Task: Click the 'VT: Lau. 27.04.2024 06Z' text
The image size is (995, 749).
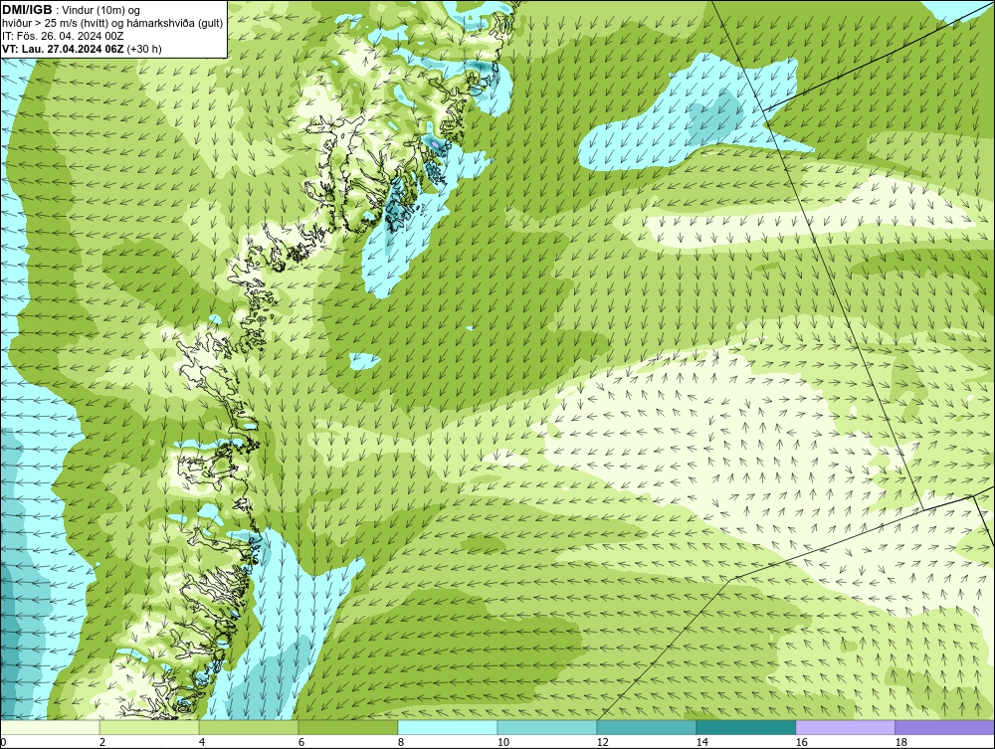Action: 64,49
